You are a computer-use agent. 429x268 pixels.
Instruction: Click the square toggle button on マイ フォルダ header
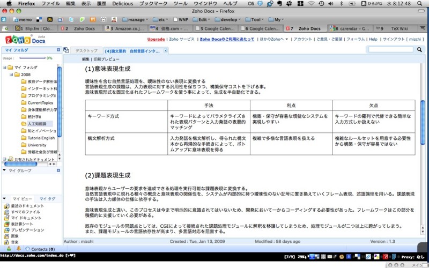(x=58, y=50)
